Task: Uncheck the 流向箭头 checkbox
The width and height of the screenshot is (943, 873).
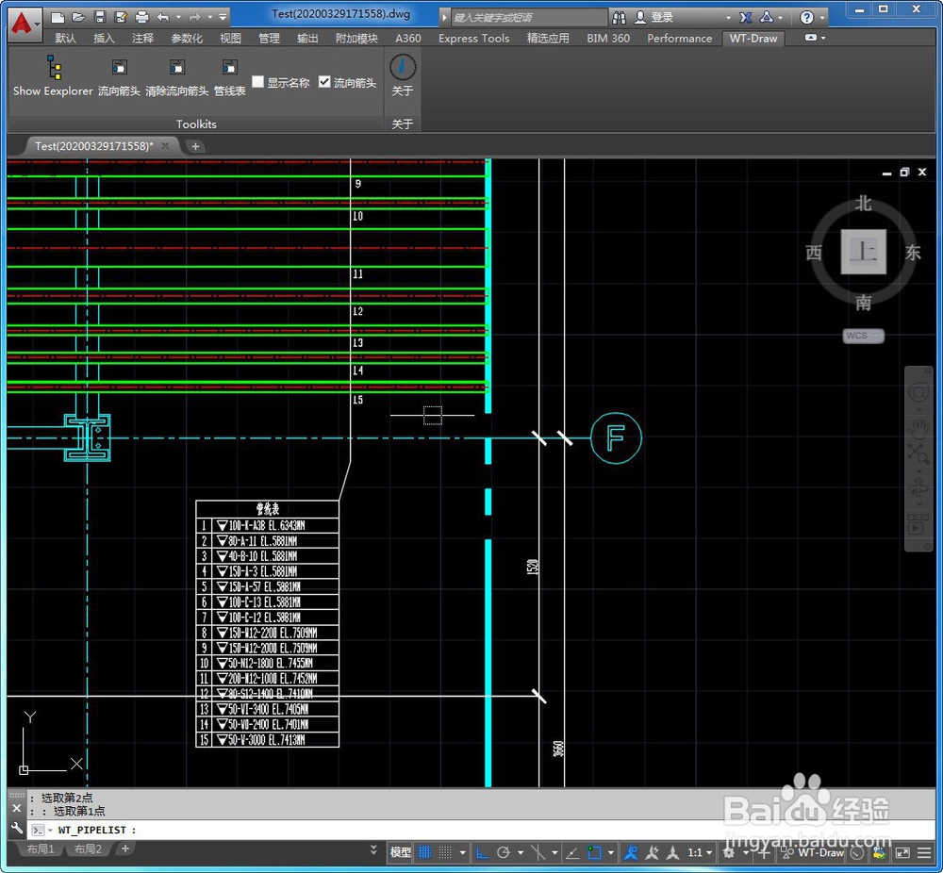Action: 324,81
